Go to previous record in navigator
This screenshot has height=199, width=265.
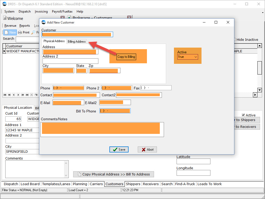tap(14, 95)
